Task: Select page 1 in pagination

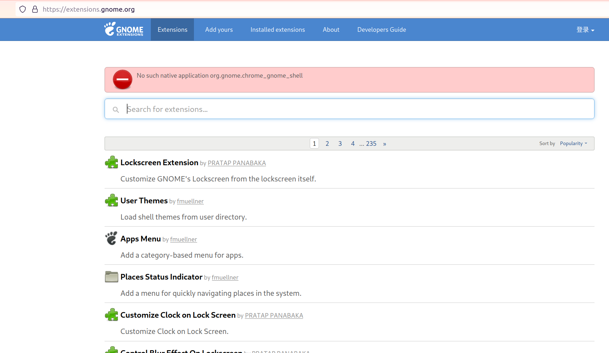Action: 314,143
